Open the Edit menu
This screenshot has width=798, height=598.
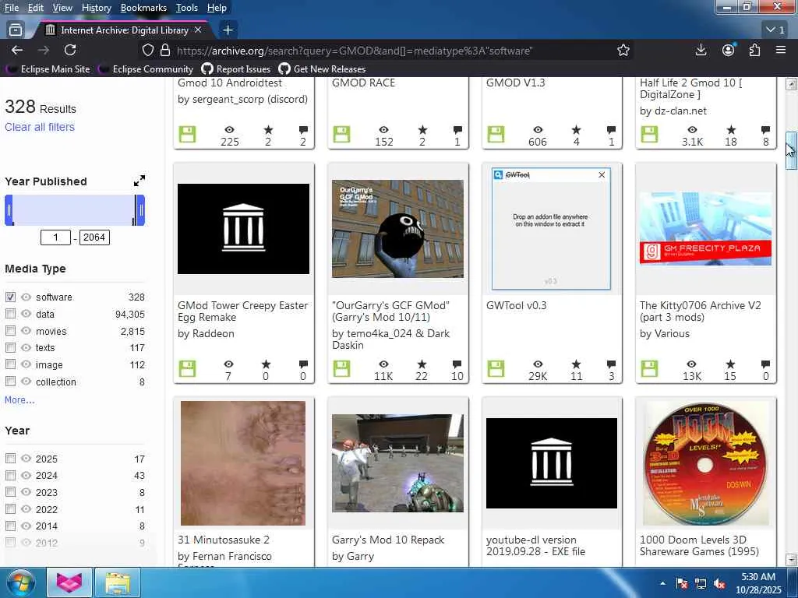tap(36, 8)
